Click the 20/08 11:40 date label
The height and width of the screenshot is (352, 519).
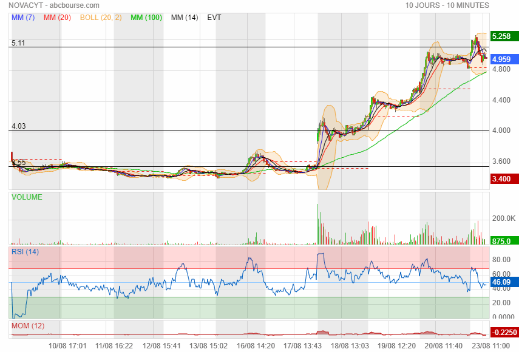pos(444,346)
